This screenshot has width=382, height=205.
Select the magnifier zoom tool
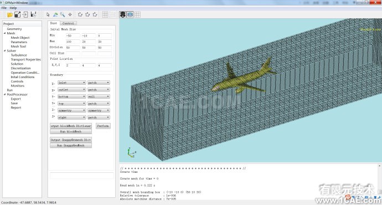(x=63, y=14)
